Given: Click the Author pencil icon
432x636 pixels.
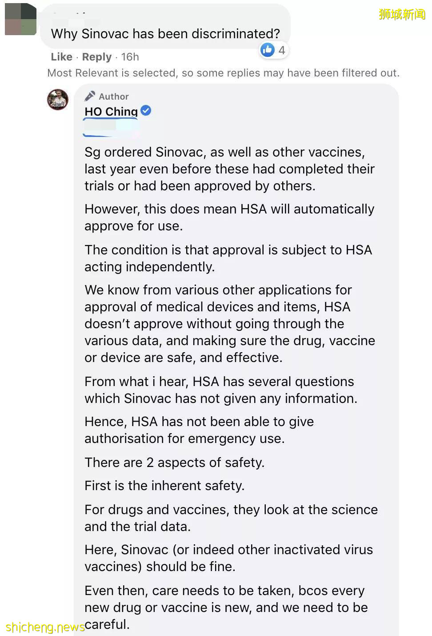Looking at the screenshot, I should coord(90,96).
